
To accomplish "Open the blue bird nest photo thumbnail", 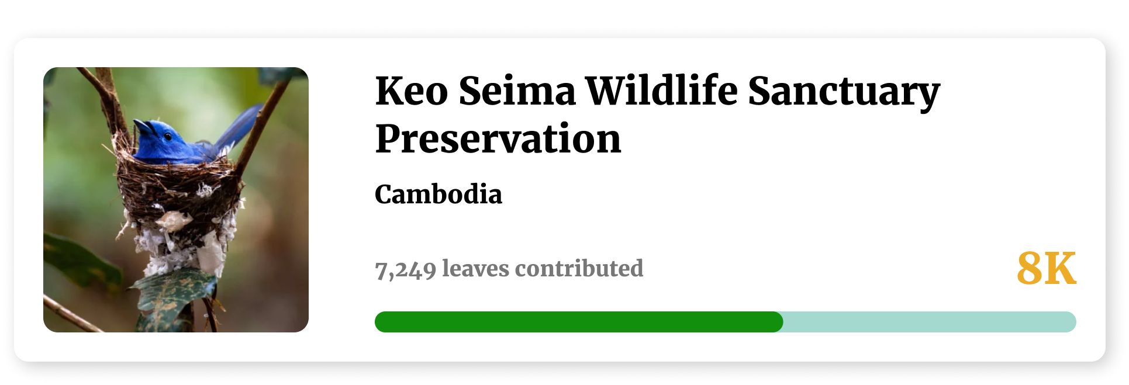I will point(176,200).
